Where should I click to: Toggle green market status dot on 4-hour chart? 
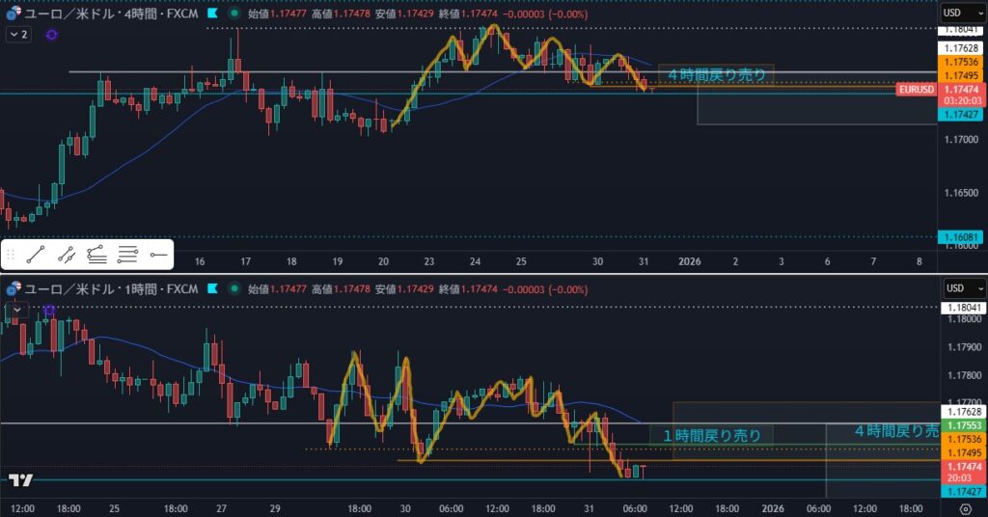(x=233, y=14)
